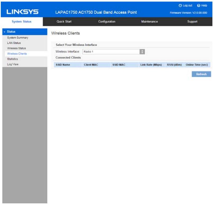Click the Firmware Version text
214x205 pixels.
pyautogui.click(x=188, y=13)
